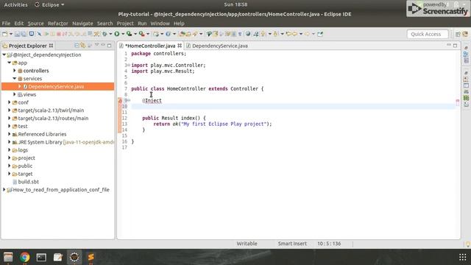Click the web browser globe toolbar icon

(248, 34)
